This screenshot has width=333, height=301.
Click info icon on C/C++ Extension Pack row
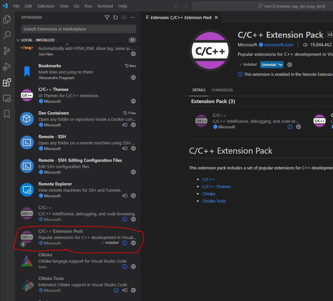[x=125, y=243]
